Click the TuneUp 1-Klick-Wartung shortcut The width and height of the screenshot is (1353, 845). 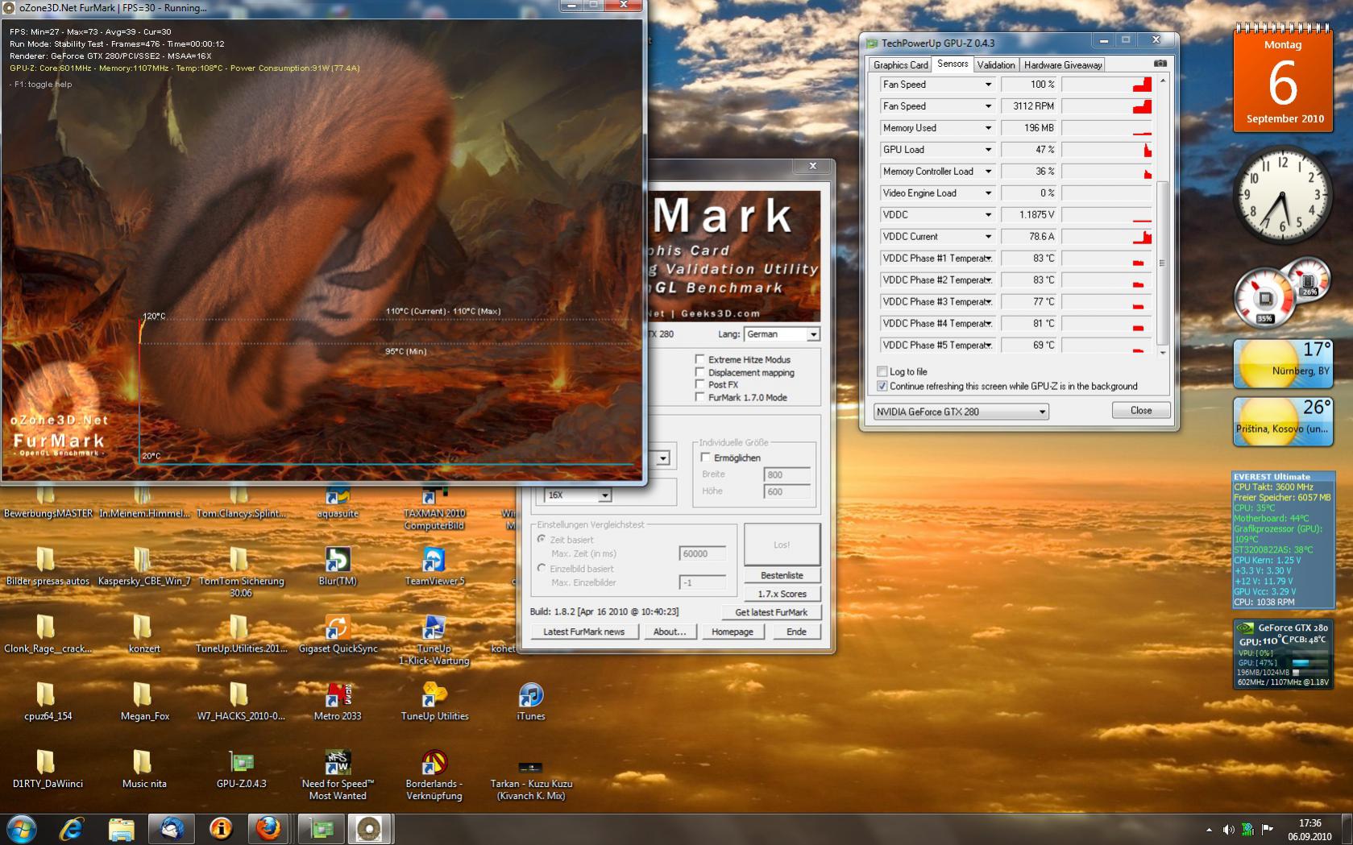[x=434, y=640]
